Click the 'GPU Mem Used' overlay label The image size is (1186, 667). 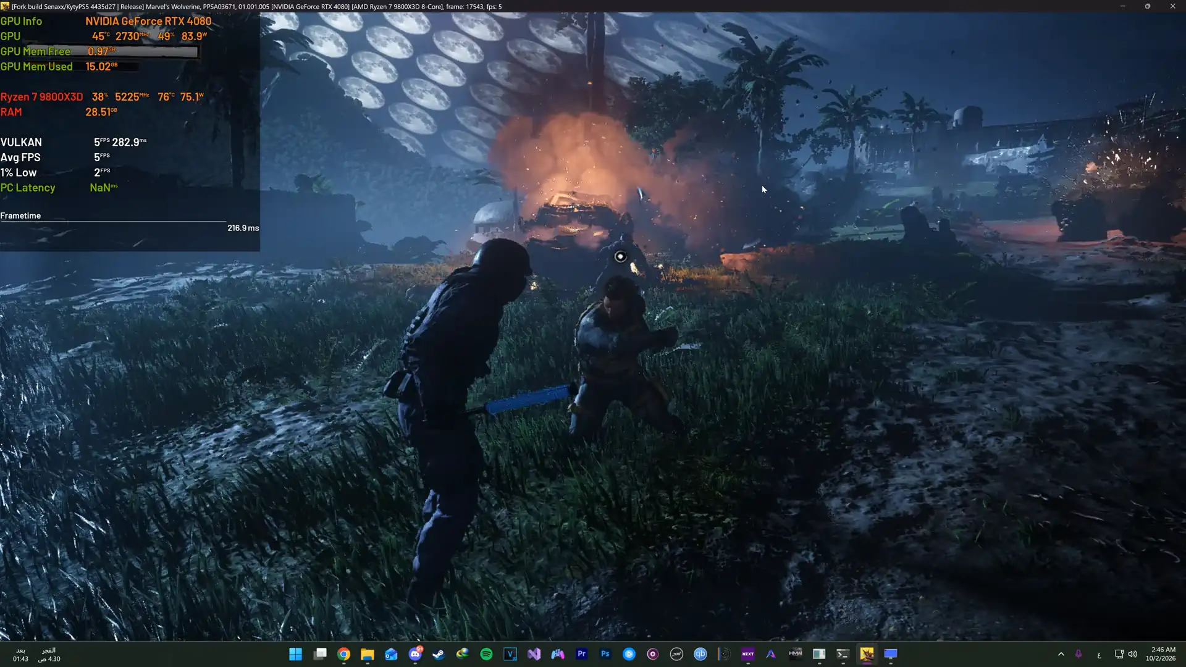point(36,67)
